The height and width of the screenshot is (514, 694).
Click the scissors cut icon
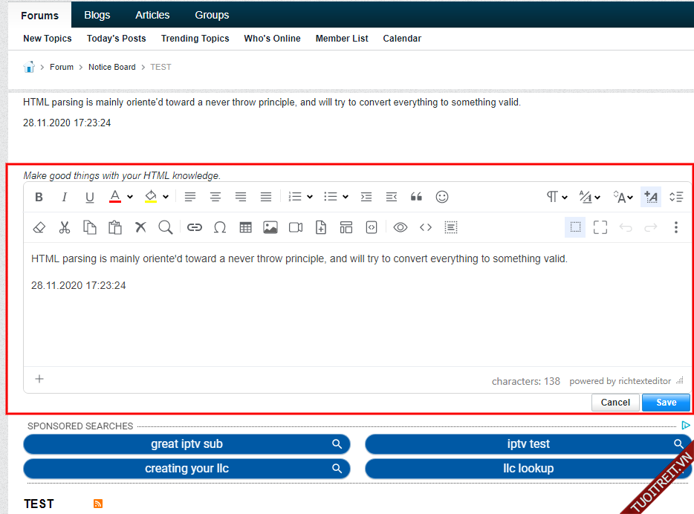[65, 227]
